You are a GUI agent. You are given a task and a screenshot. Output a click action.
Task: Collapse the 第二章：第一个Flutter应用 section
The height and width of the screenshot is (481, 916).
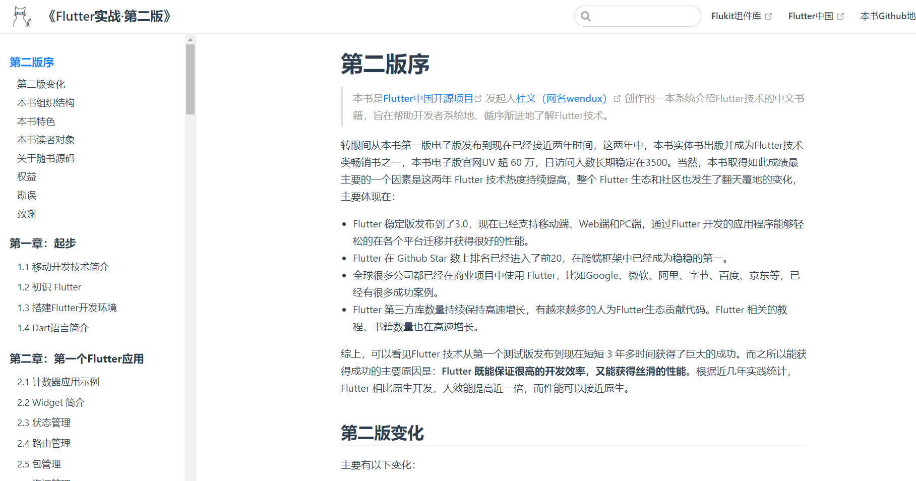(76, 358)
